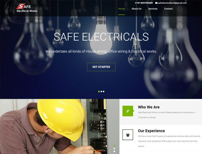Click the electrician with yellow helmet image
This screenshot has width=202, height=154.
coord(60,126)
